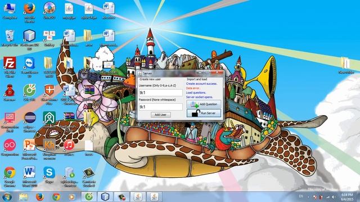The height and width of the screenshot is (202, 360).
Task: Open the Eclipse desktop shortcut
Action: tap(29, 122)
